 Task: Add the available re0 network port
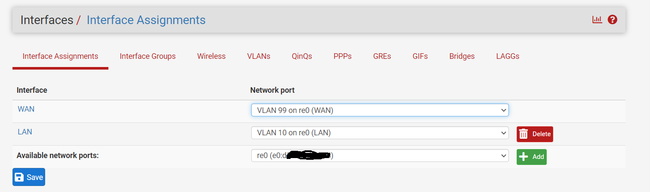pos(532,157)
